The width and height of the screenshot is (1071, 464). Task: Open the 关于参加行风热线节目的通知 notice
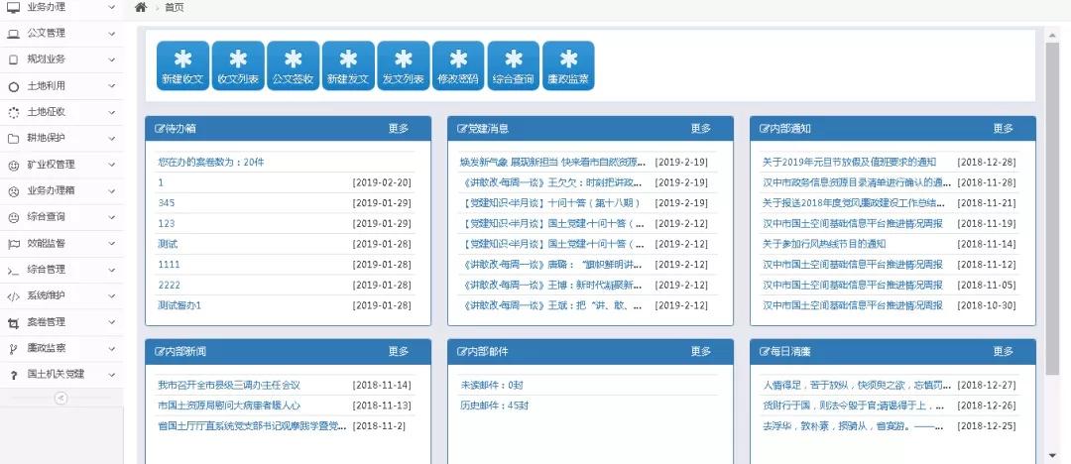click(824, 244)
